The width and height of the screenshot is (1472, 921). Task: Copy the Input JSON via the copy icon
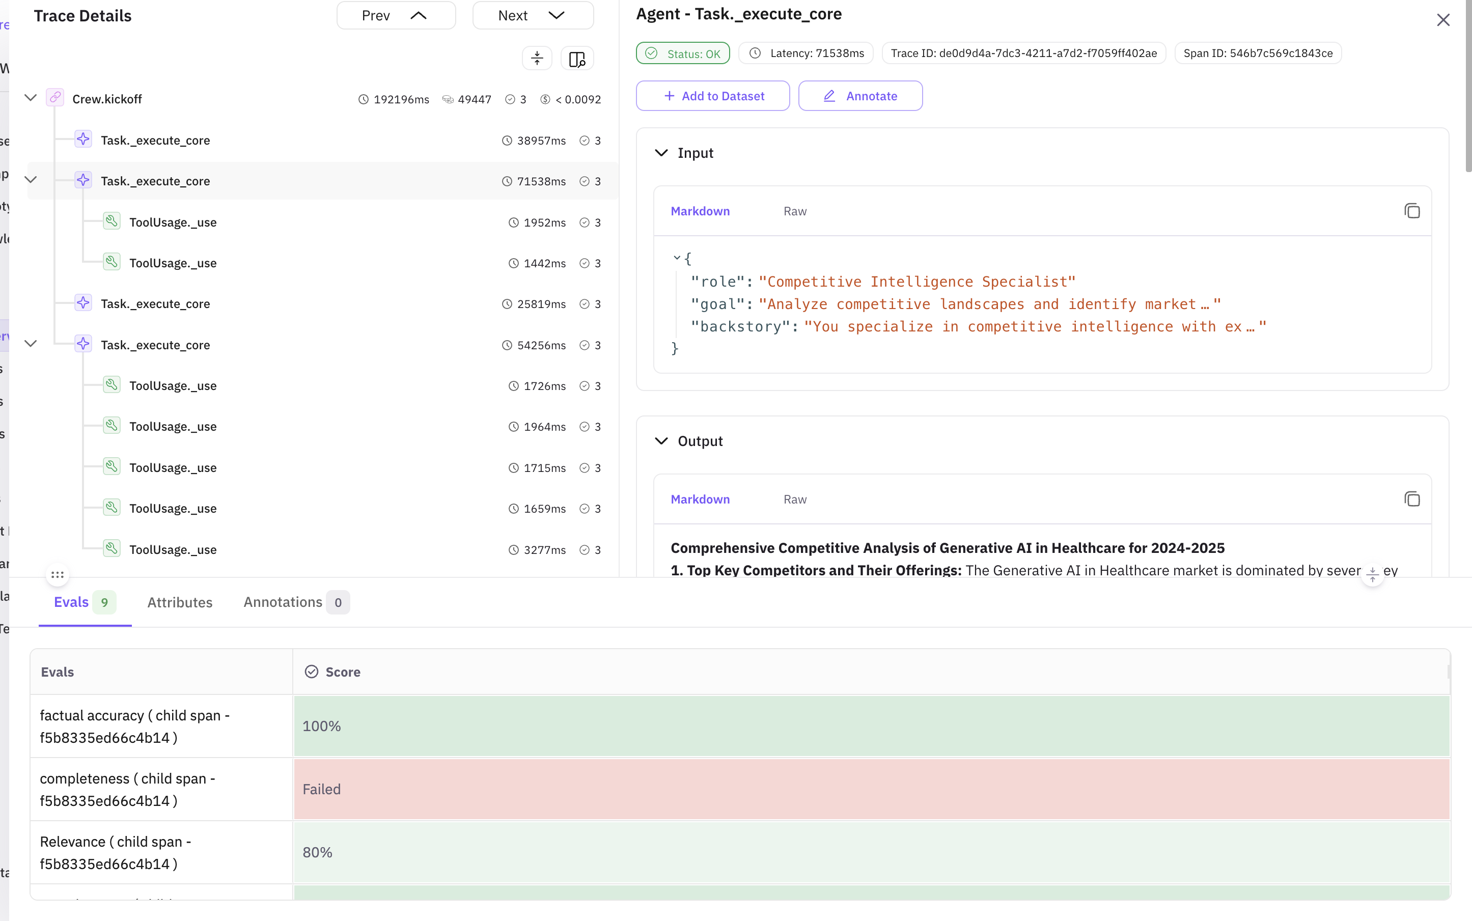pos(1412,210)
